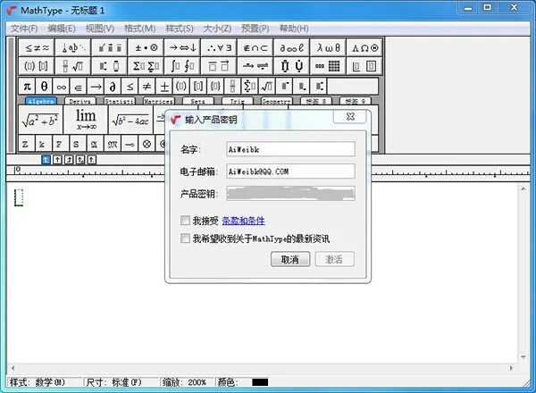This screenshot has width=536, height=393.
Task: Insert square brackets template from small bar
Action: pyautogui.click(x=198, y=86)
